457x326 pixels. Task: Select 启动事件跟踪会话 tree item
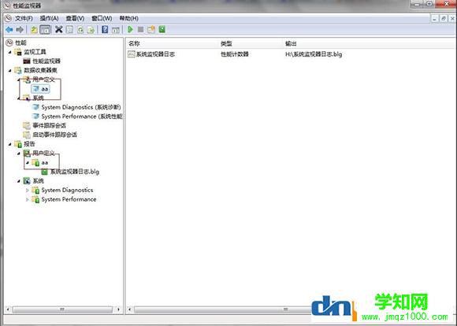click(55, 135)
